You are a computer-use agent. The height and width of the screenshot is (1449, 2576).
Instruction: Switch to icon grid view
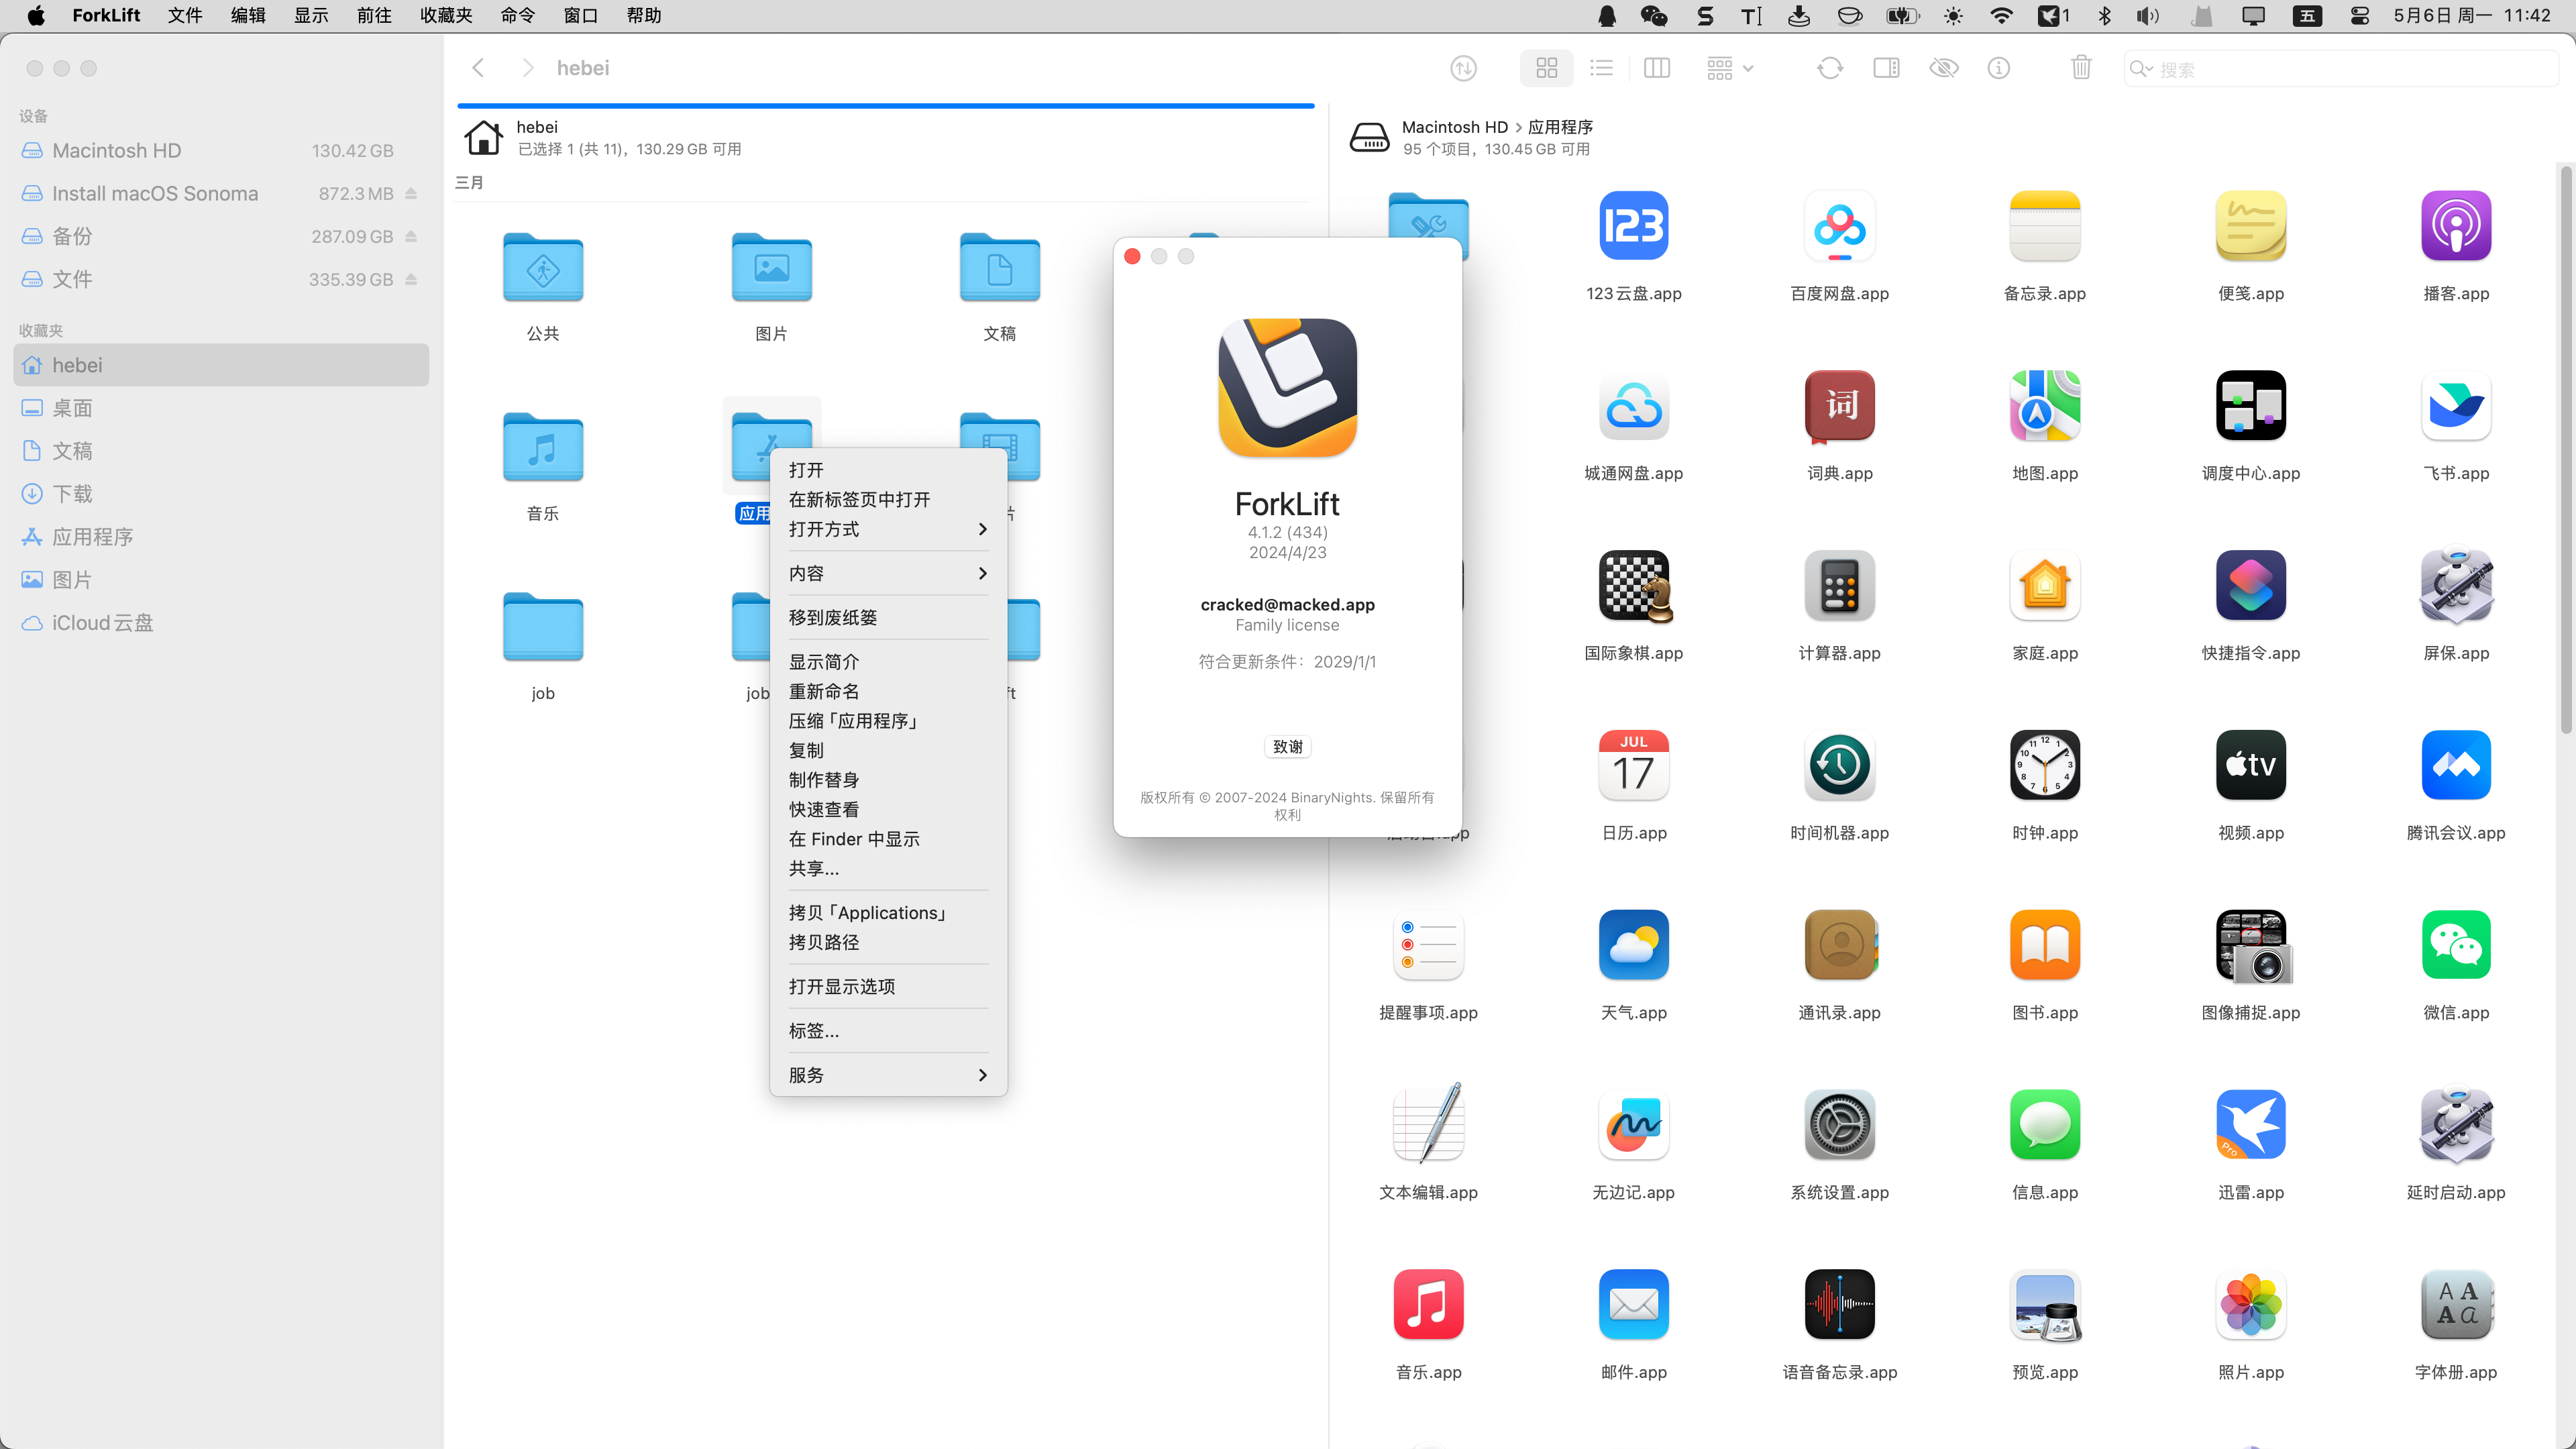(1546, 68)
